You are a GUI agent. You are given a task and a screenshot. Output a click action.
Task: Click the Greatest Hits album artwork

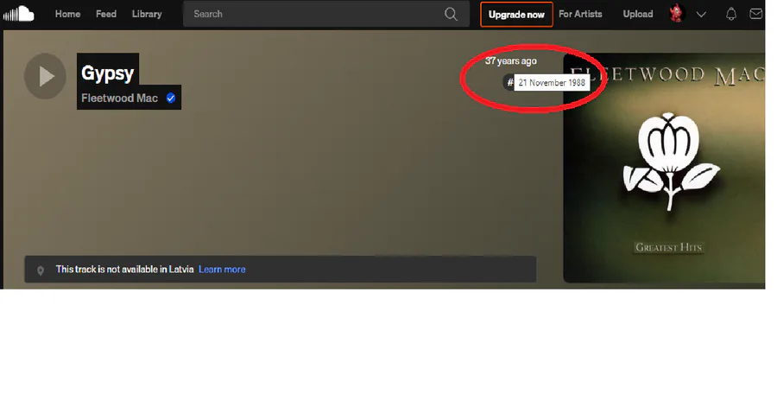664,168
